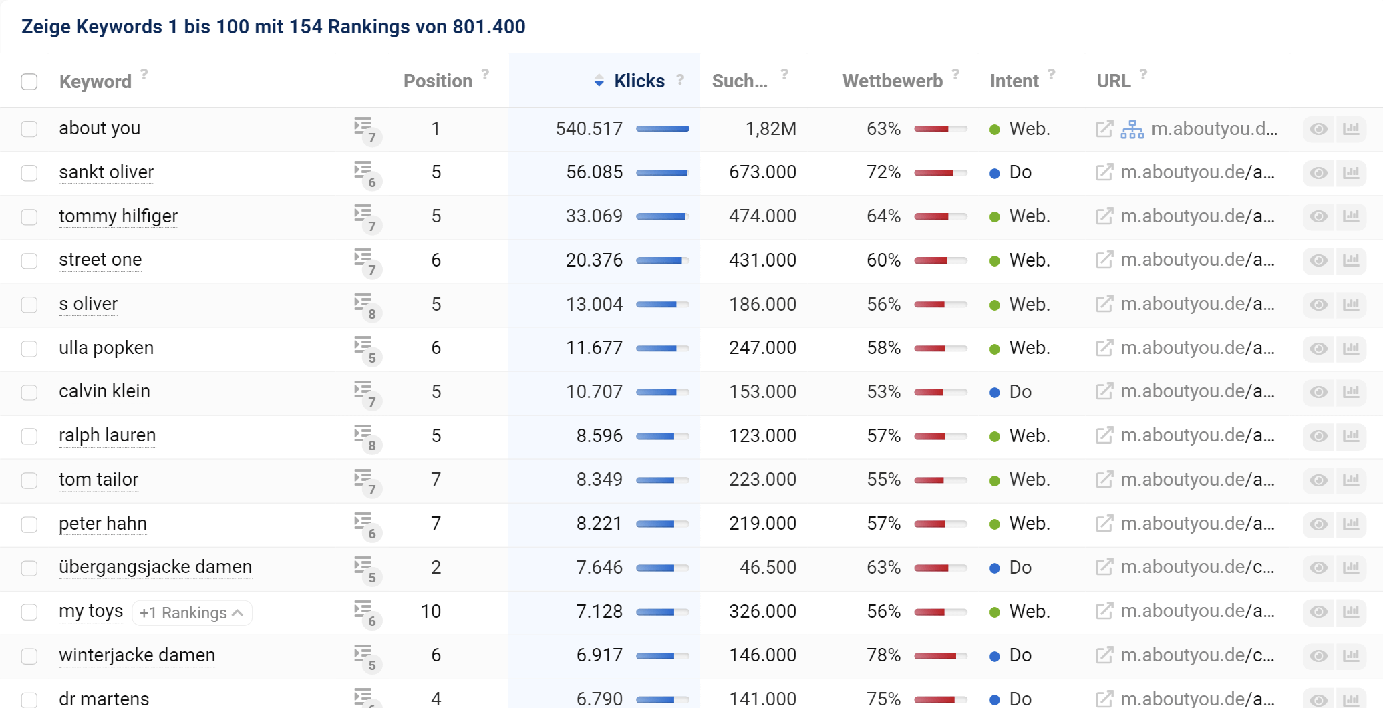
Task: Open SERP features icon for about you
Action: (x=367, y=130)
